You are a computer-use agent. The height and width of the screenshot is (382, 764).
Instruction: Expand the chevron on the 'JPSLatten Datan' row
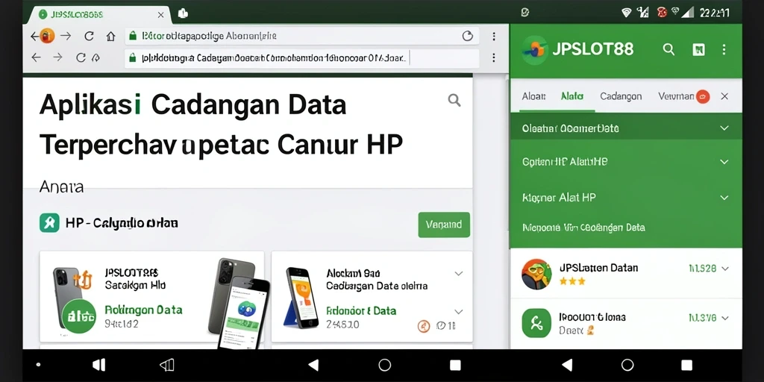[x=725, y=269]
